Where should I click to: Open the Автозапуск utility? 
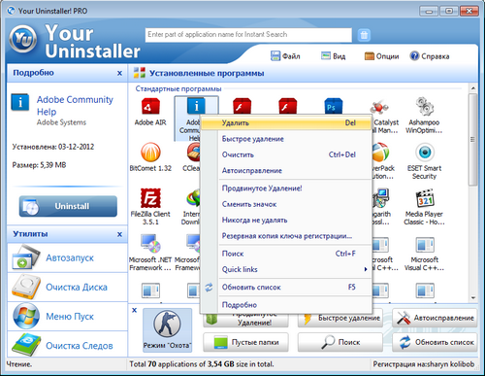pos(67,257)
